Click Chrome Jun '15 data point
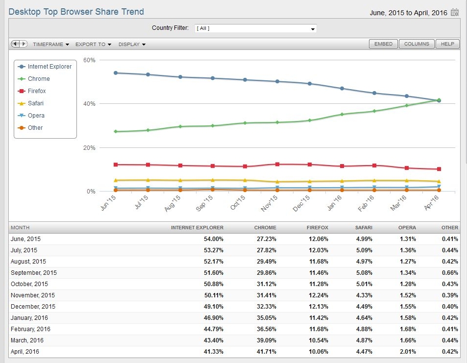The height and width of the screenshot is (363, 467). click(x=116, y=131)
